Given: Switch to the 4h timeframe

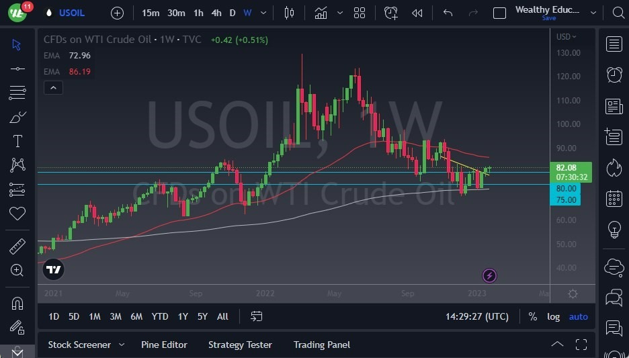Looking at the screenshot, I should point(216,13).
